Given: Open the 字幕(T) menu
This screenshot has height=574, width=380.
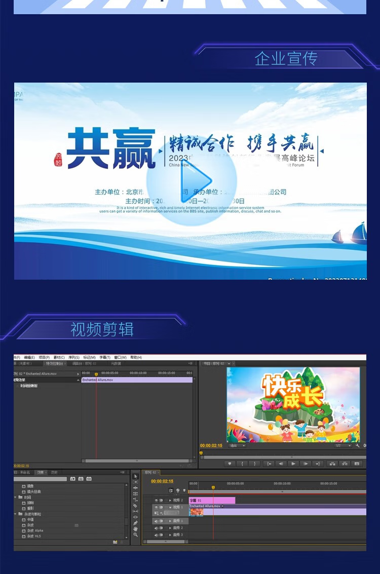Looking at the screenshot, I should click(x=105, y=357).
